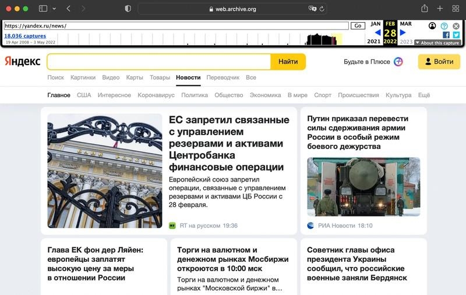The width and height of the screenshot is (466, 295).
Task: Click the translate icon in address bar
Action: (312, 9)
